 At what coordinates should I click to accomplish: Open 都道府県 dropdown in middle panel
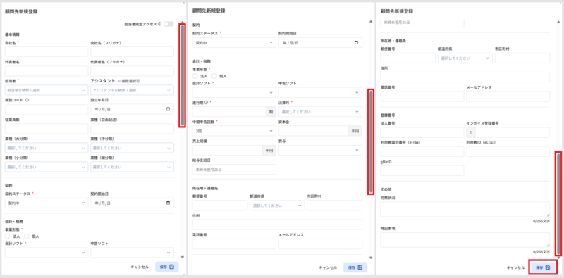coord(277,206)
